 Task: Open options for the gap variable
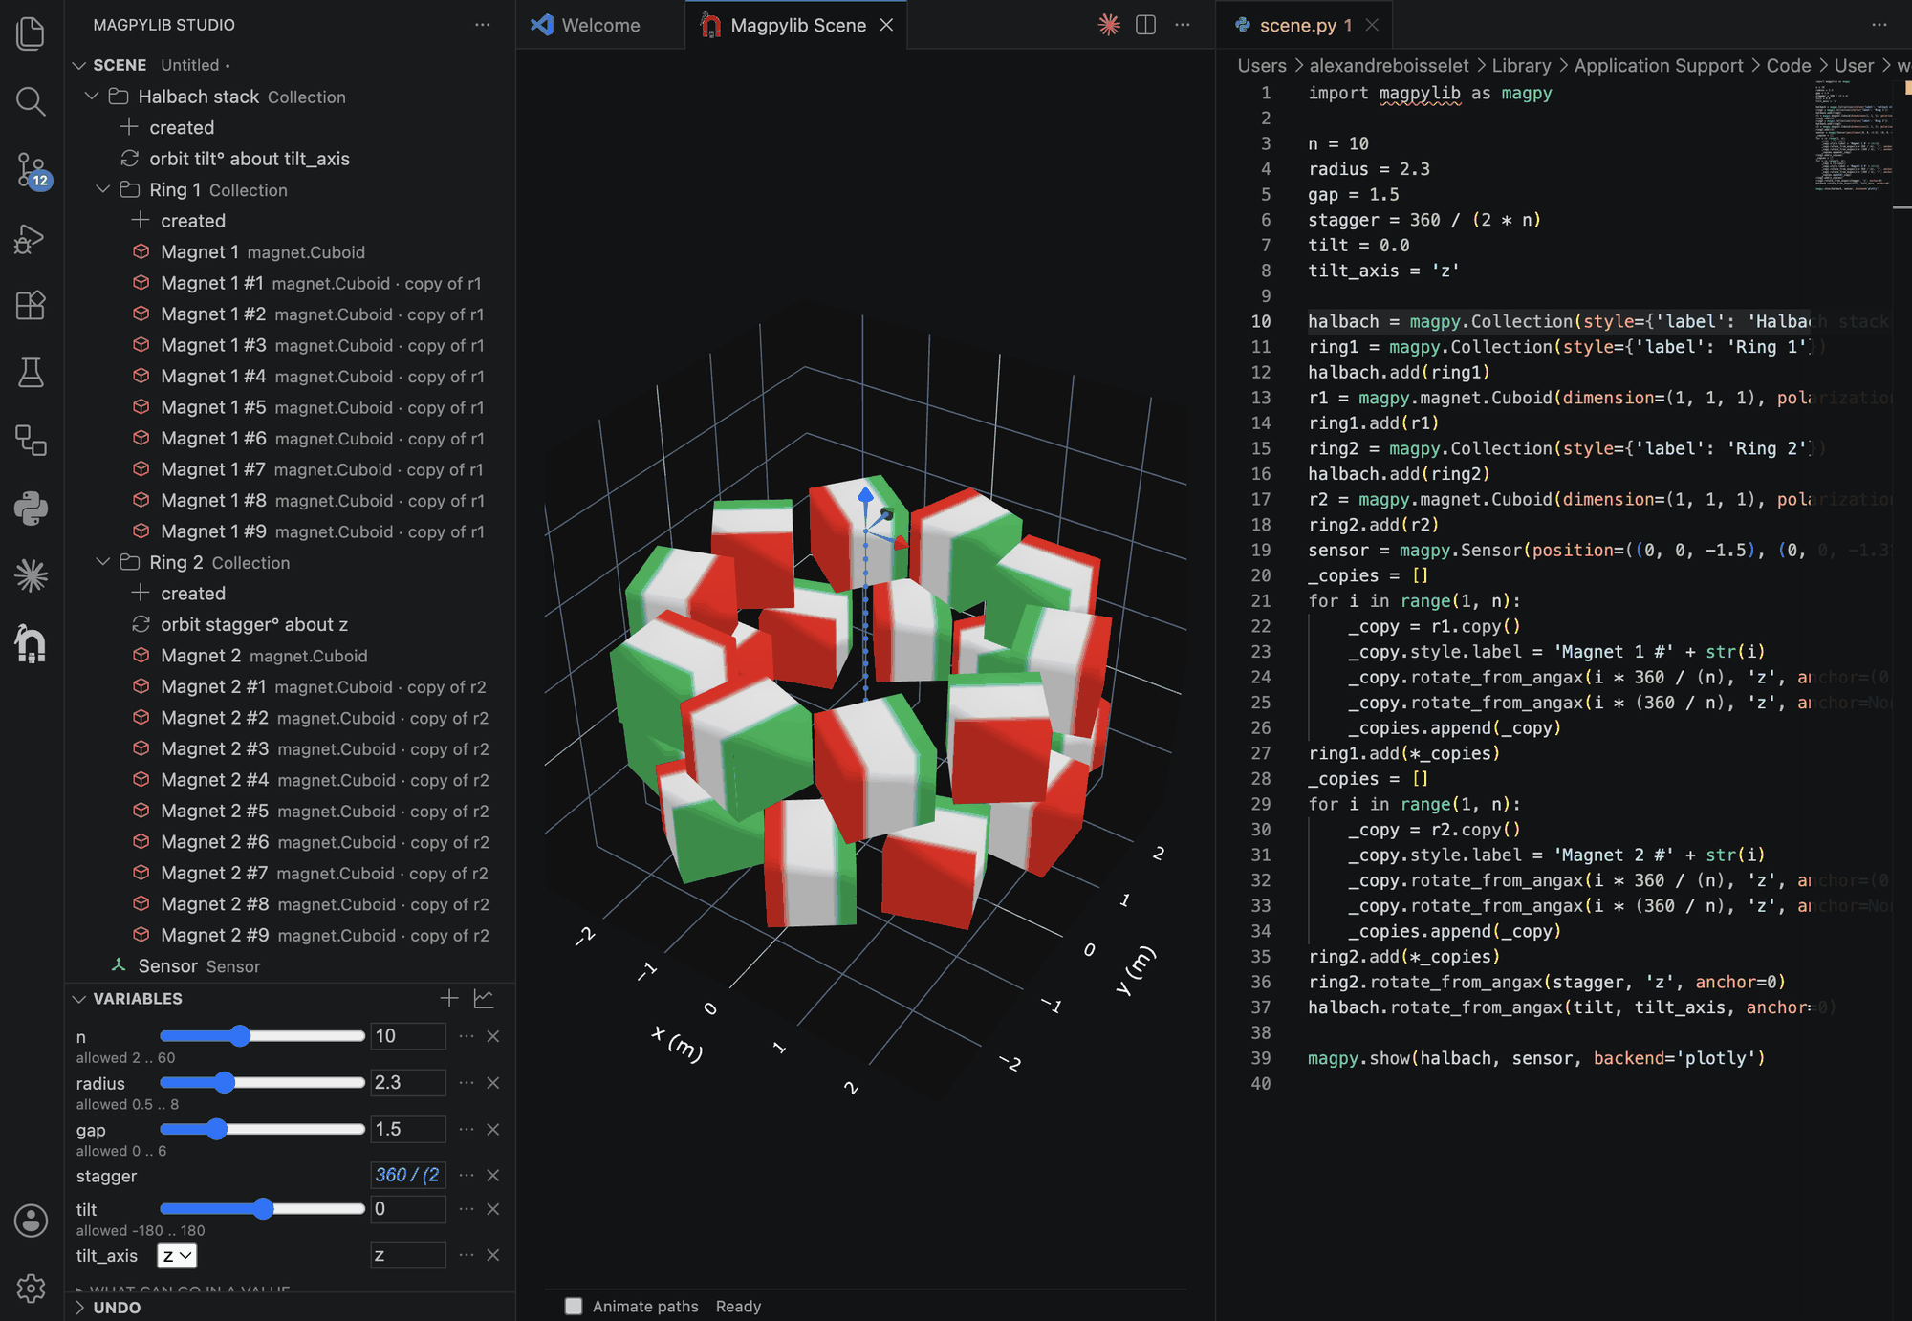(x=467, y=1129)
